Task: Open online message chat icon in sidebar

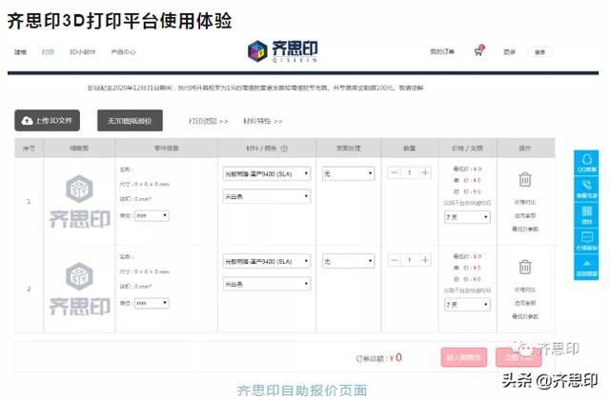Action: pos(586,241)
